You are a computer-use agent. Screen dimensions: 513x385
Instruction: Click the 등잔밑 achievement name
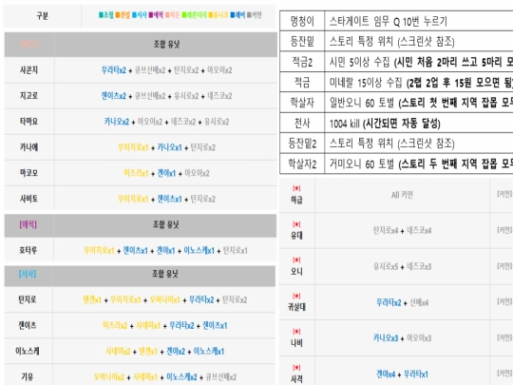302,41
